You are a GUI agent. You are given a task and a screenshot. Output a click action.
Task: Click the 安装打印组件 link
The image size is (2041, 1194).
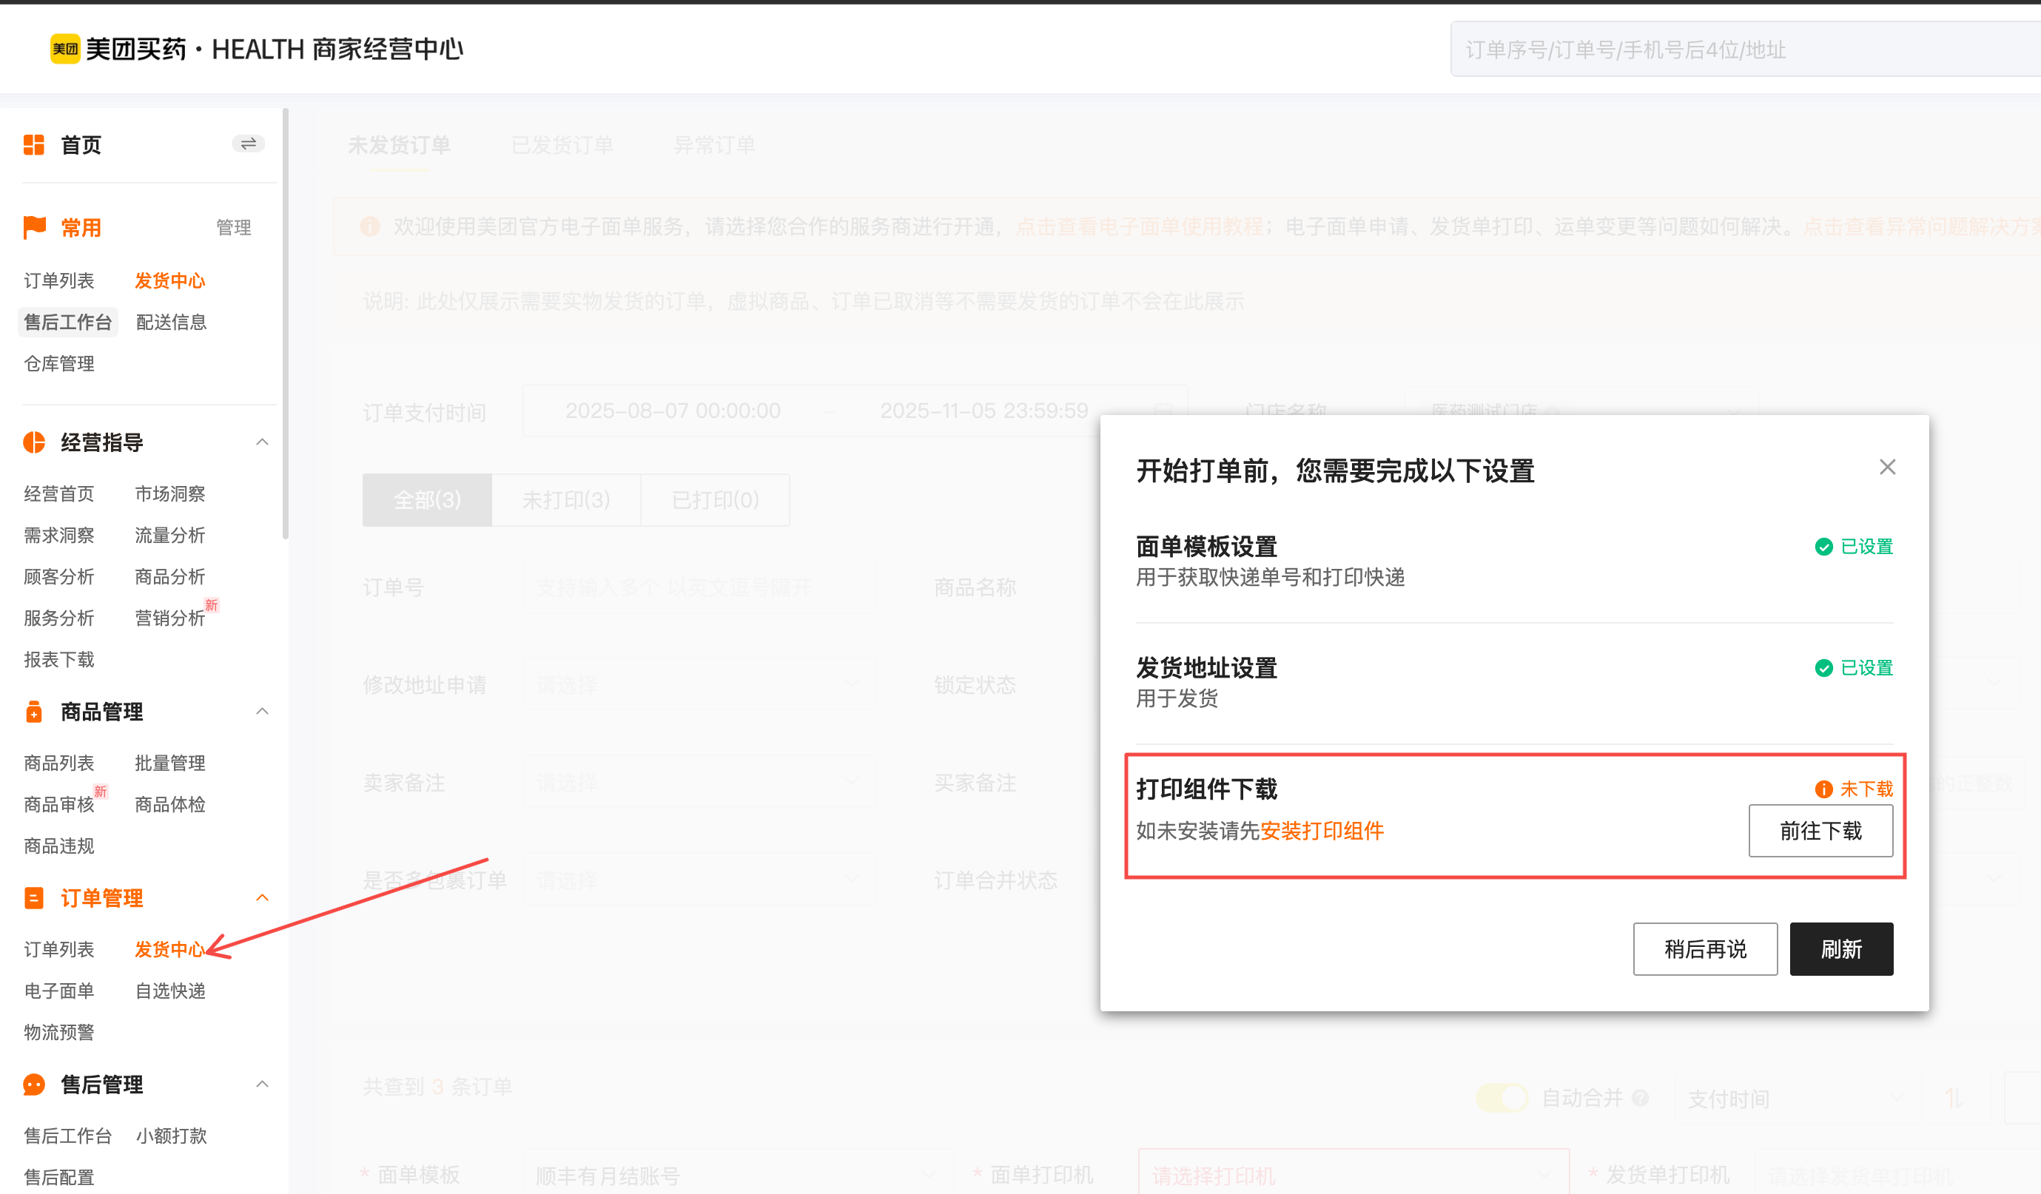1322,831
